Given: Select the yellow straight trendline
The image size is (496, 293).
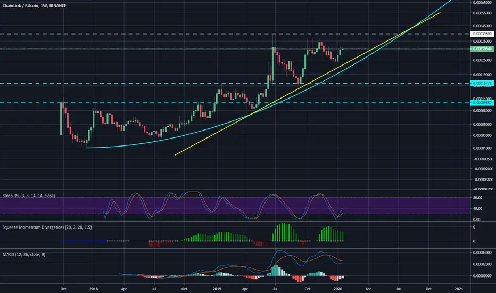Looking at the screenshot, I should pyautogui.click(x=308, y=84).
